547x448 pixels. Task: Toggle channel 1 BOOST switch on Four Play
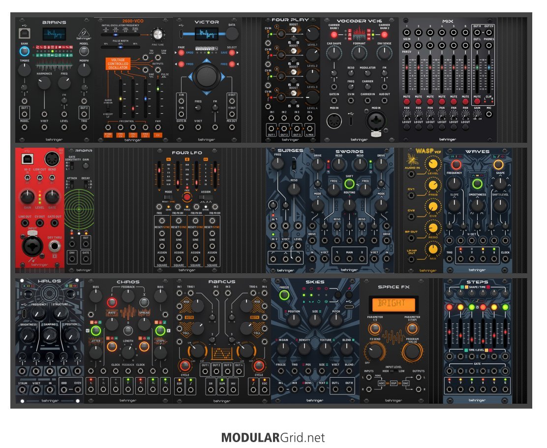click(294, 31)
